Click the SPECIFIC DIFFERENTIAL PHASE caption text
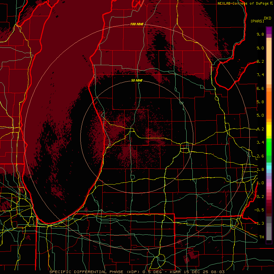The height and width of the screenshot is (274, 274). pos(86,272)
